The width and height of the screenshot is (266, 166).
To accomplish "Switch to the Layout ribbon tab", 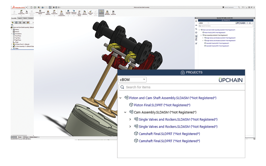I will pyautogui.click(x=20, y=18).
